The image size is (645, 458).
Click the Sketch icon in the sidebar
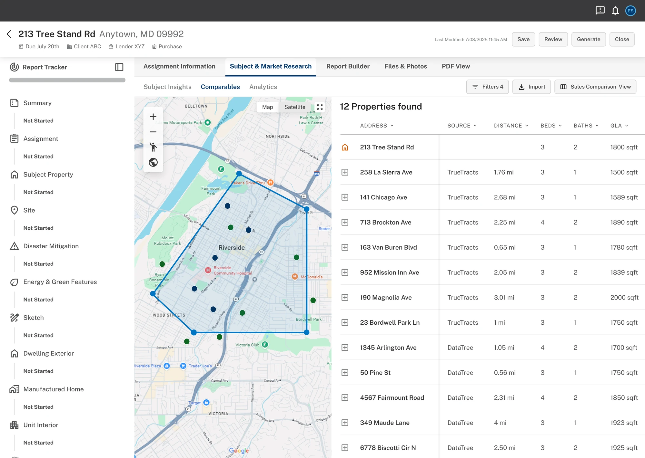pyautogui.click(x=14, y=318)
